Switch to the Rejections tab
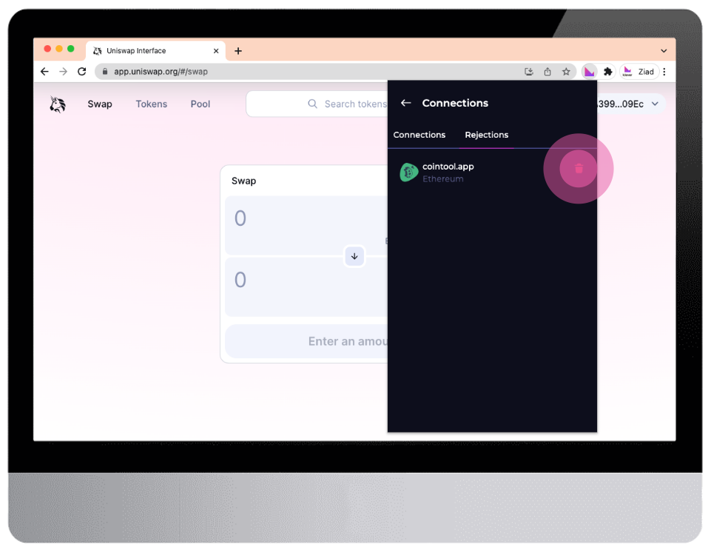The height and width of the screenshot is (553, 711). coord(487,135)
